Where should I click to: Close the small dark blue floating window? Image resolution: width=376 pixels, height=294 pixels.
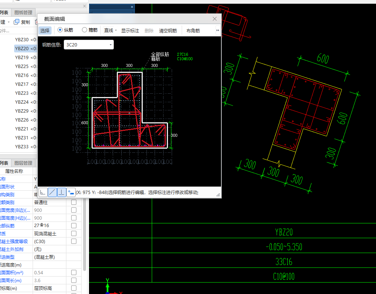[132, 7]
